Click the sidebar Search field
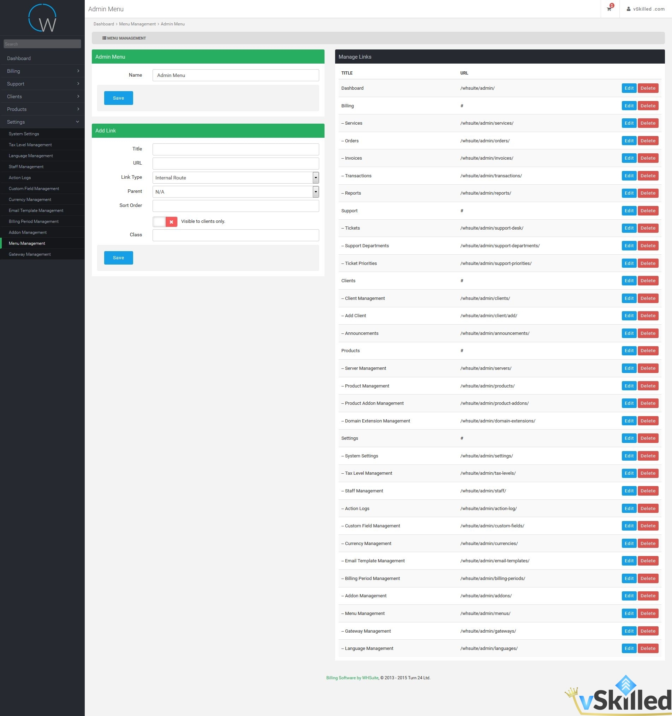The height and width of the screenshot is (716, 672). 42,44
